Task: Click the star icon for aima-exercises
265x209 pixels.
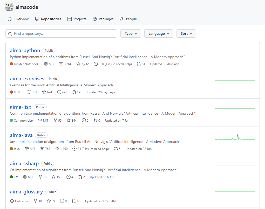Action: (44, 92)
